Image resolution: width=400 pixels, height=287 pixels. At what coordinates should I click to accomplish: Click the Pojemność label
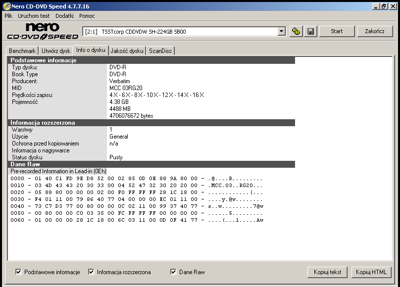(x=25, y=102)
